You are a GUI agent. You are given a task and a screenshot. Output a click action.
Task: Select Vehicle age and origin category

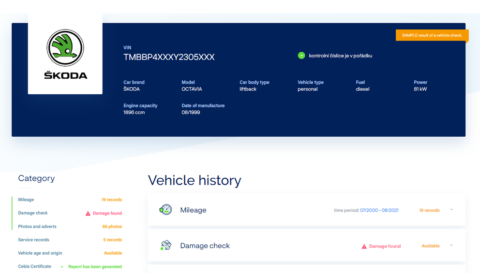[40, 253]
